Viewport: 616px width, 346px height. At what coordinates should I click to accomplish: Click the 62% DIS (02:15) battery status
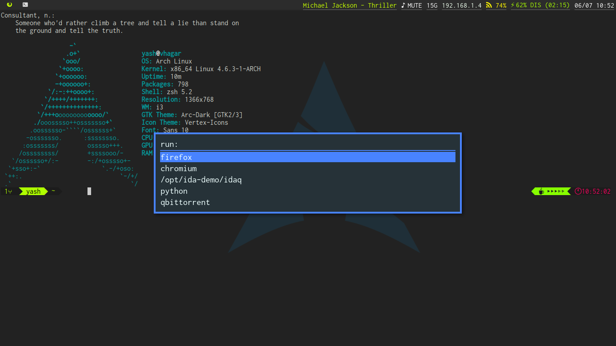[543, 5]
